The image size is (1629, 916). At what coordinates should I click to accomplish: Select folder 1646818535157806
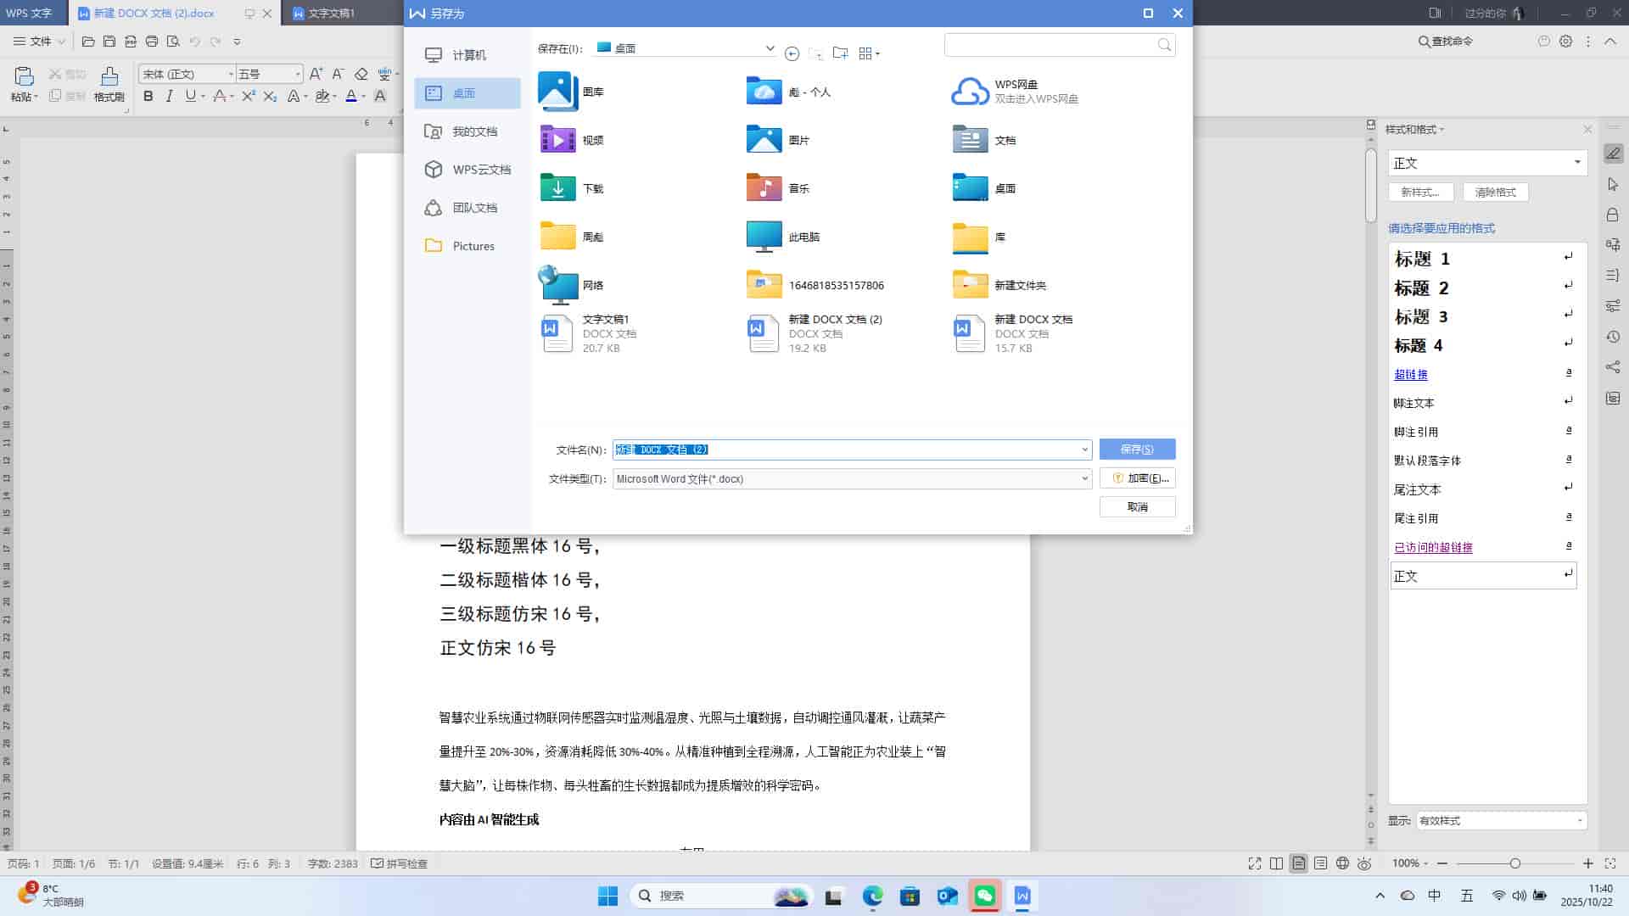coord(815,285)
